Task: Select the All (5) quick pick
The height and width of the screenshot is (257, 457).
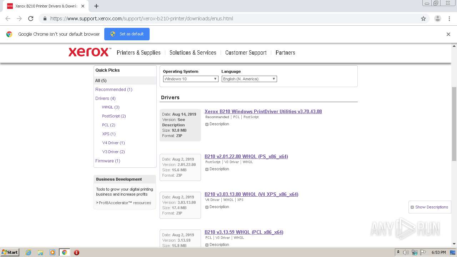Action: (125, 81)
